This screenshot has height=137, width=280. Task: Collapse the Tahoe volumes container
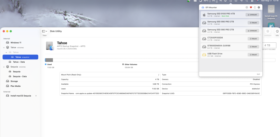(x=4, y=47)
